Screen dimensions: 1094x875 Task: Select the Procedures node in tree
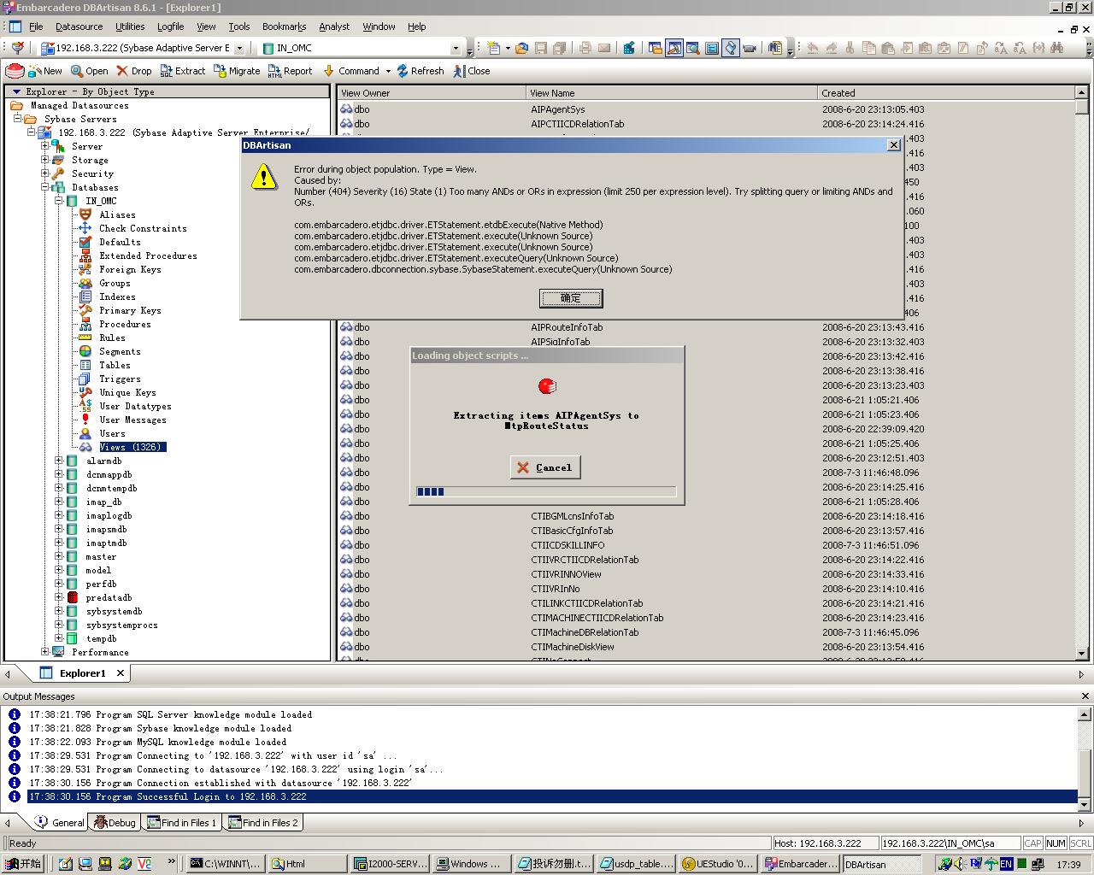[125, 324]
